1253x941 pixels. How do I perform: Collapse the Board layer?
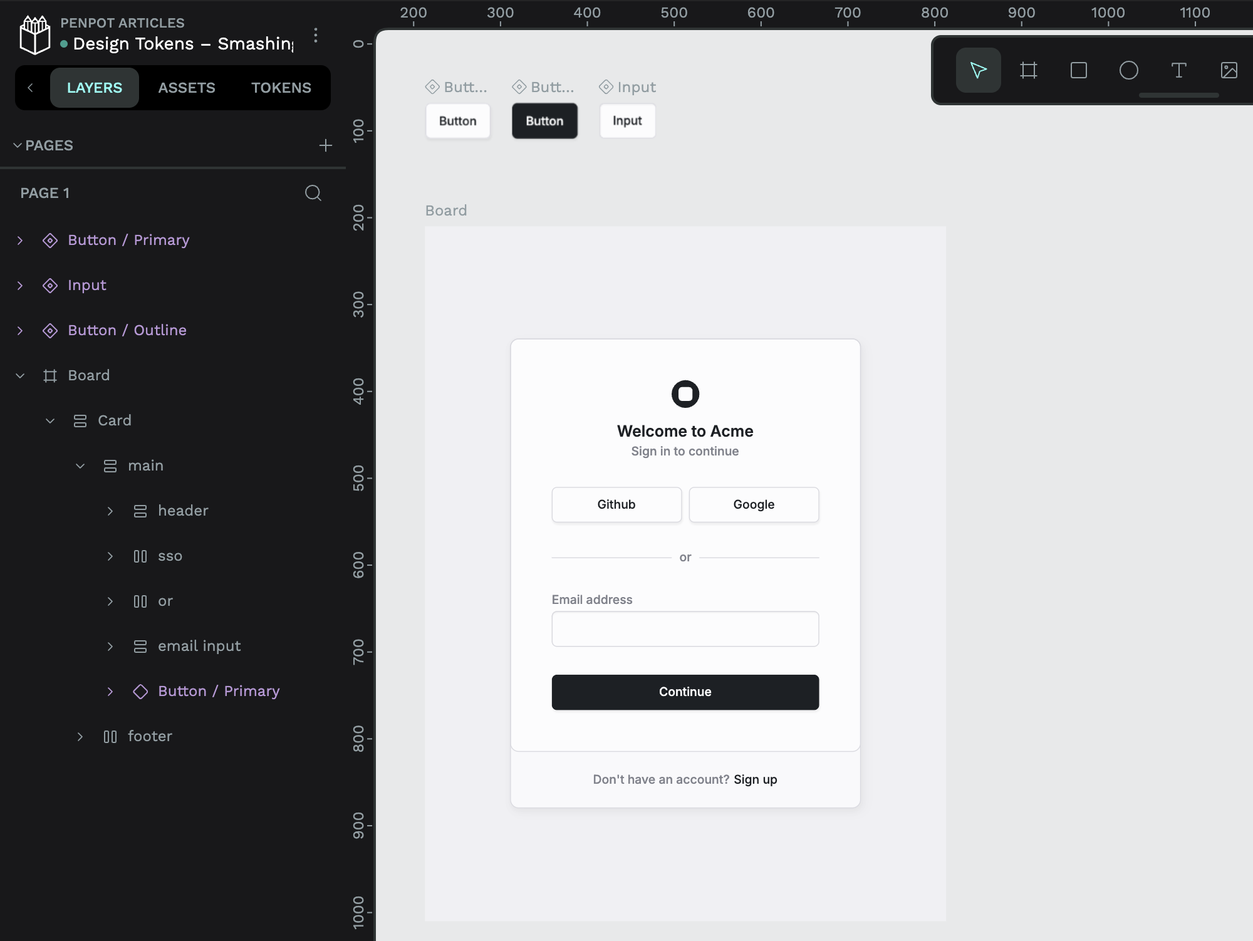pos(20,376)
